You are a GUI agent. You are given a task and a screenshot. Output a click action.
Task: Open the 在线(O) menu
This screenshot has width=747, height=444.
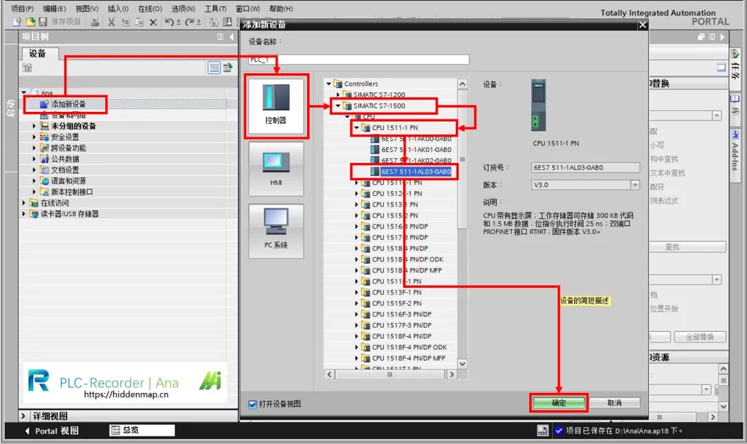click(149, 8)
